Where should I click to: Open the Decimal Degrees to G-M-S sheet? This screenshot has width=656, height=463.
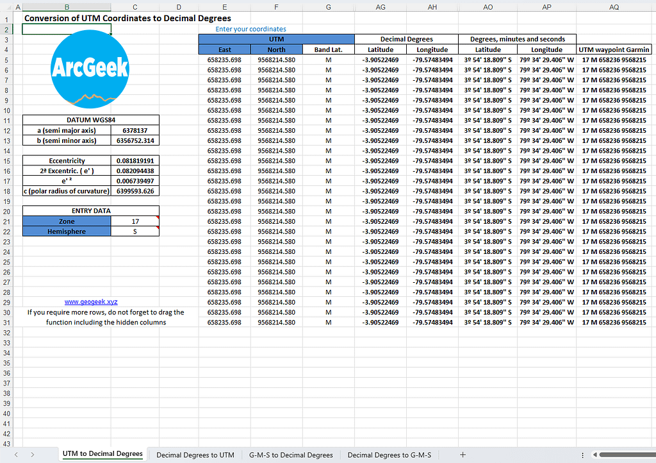click(x=389, y=455)
